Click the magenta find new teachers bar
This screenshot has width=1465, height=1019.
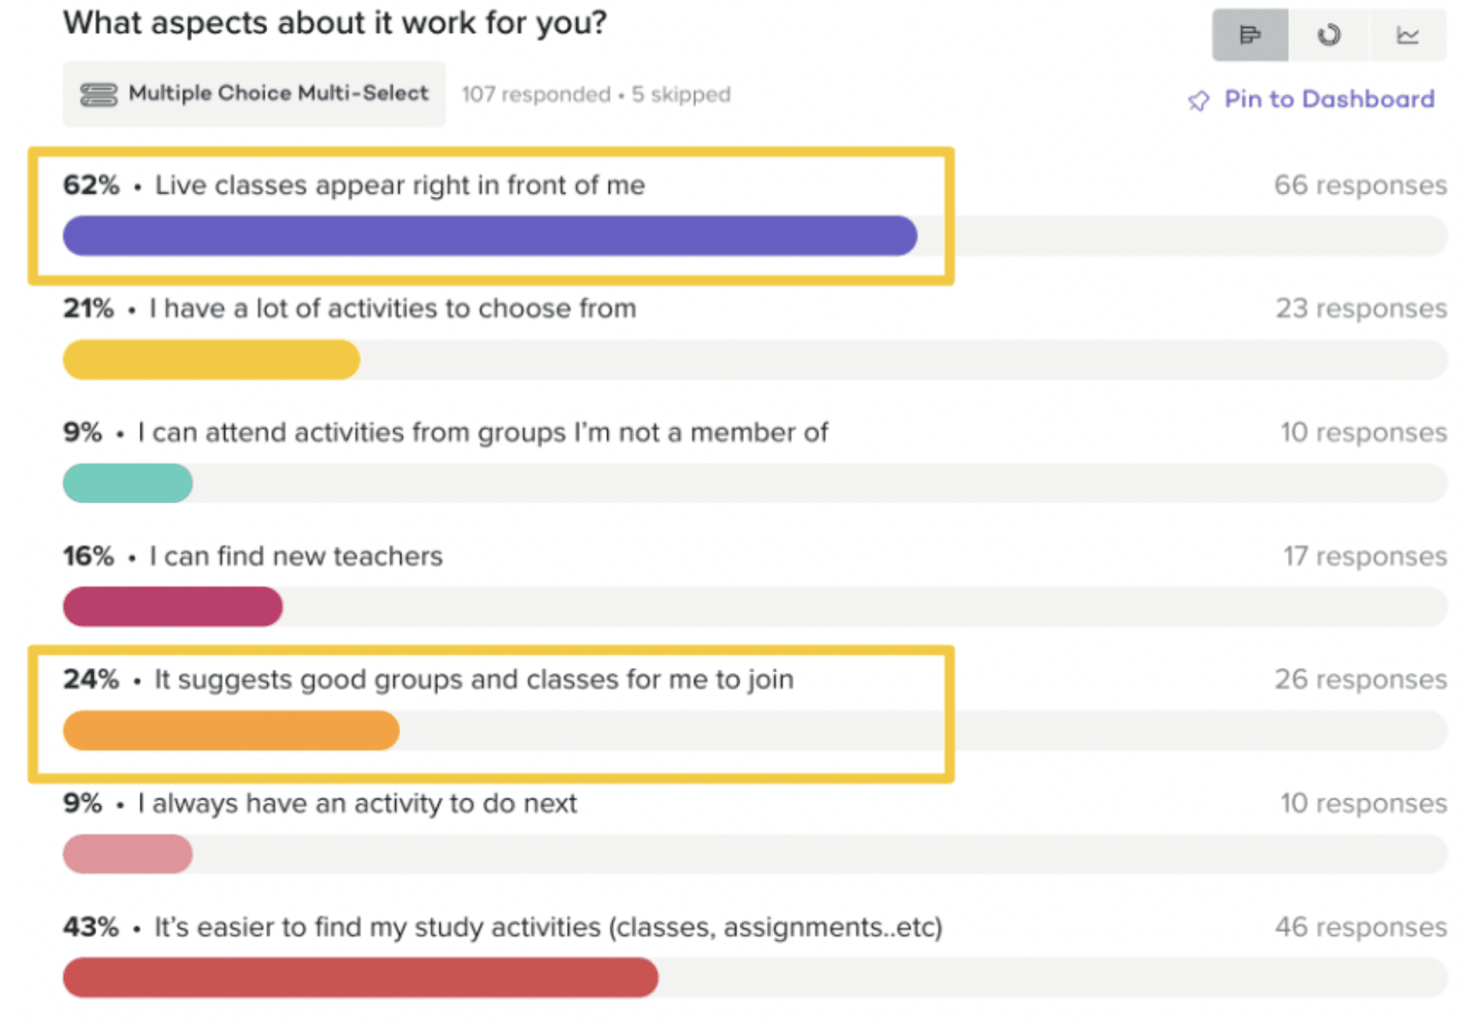(x=172, y=606)
